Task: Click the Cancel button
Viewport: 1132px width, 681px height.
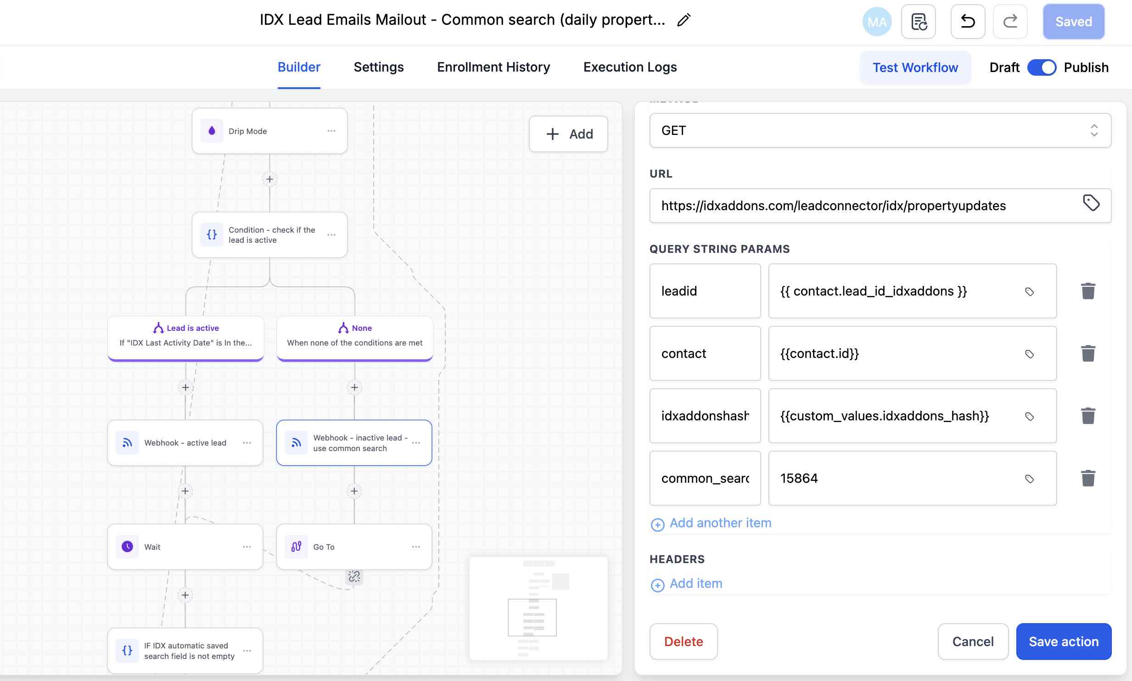Action: tap(973, 642)
